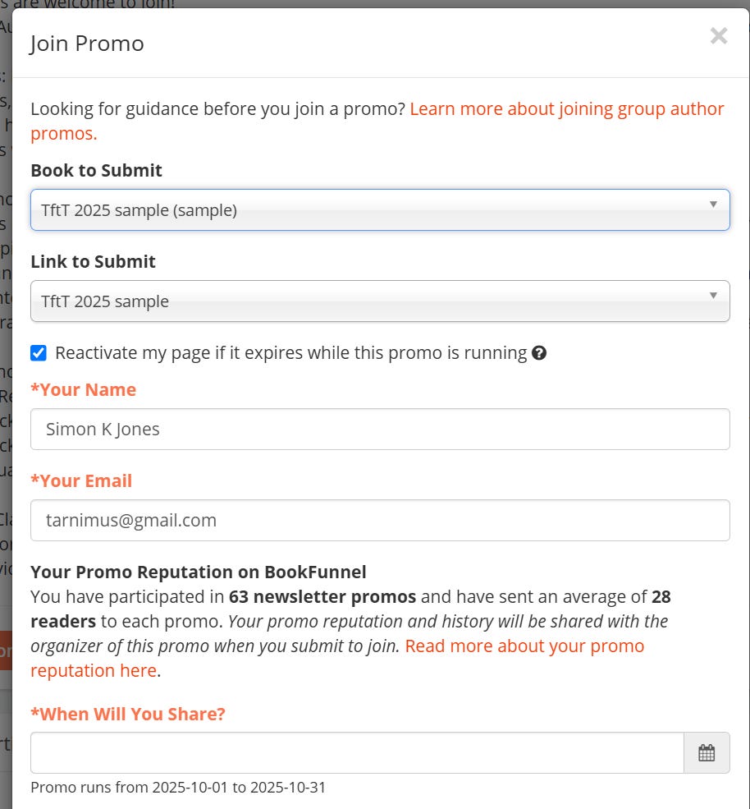
Task: Click the When Will You Share label
Action: (128, 714)
